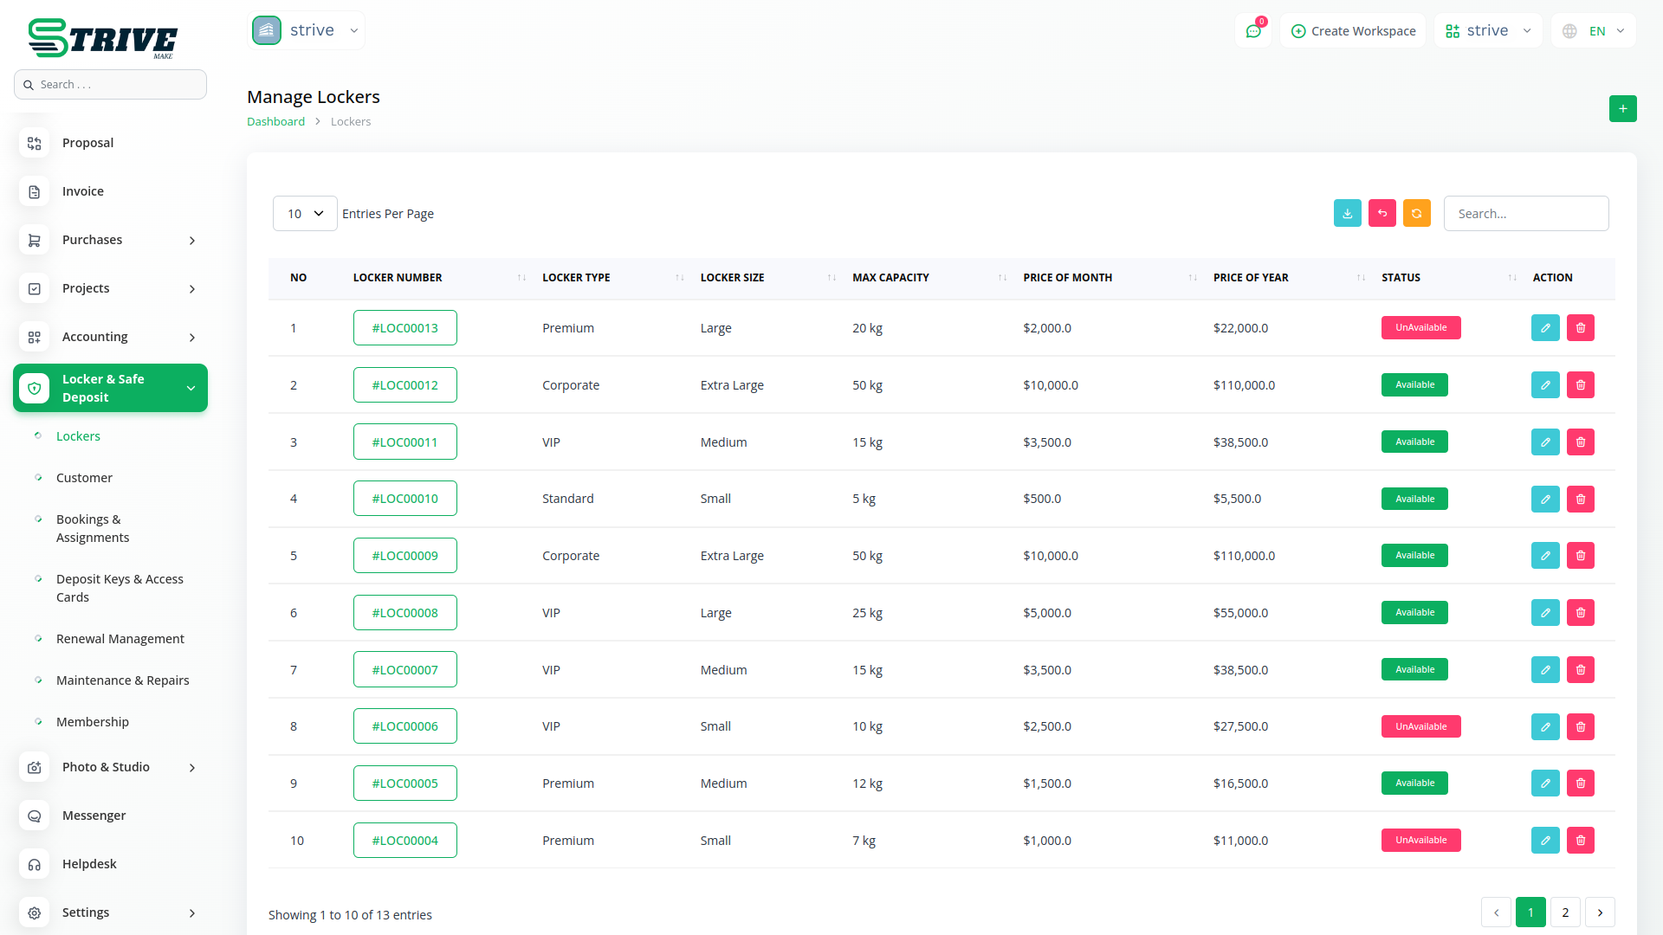
Task: Go to page 2 of lockers
Action: [x=1565, y=912]
